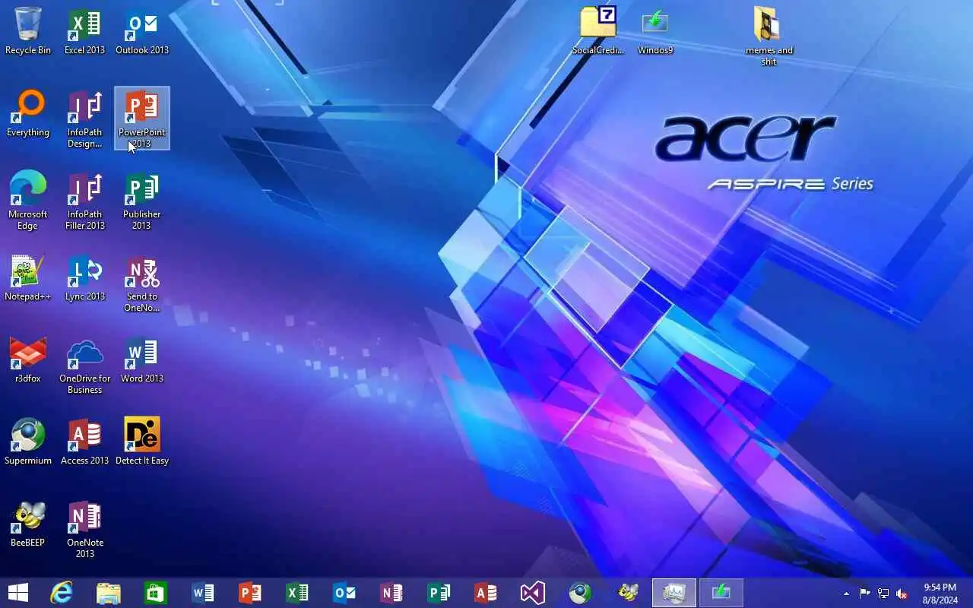Select the Supermium desktop shortcut

(28, 442)
